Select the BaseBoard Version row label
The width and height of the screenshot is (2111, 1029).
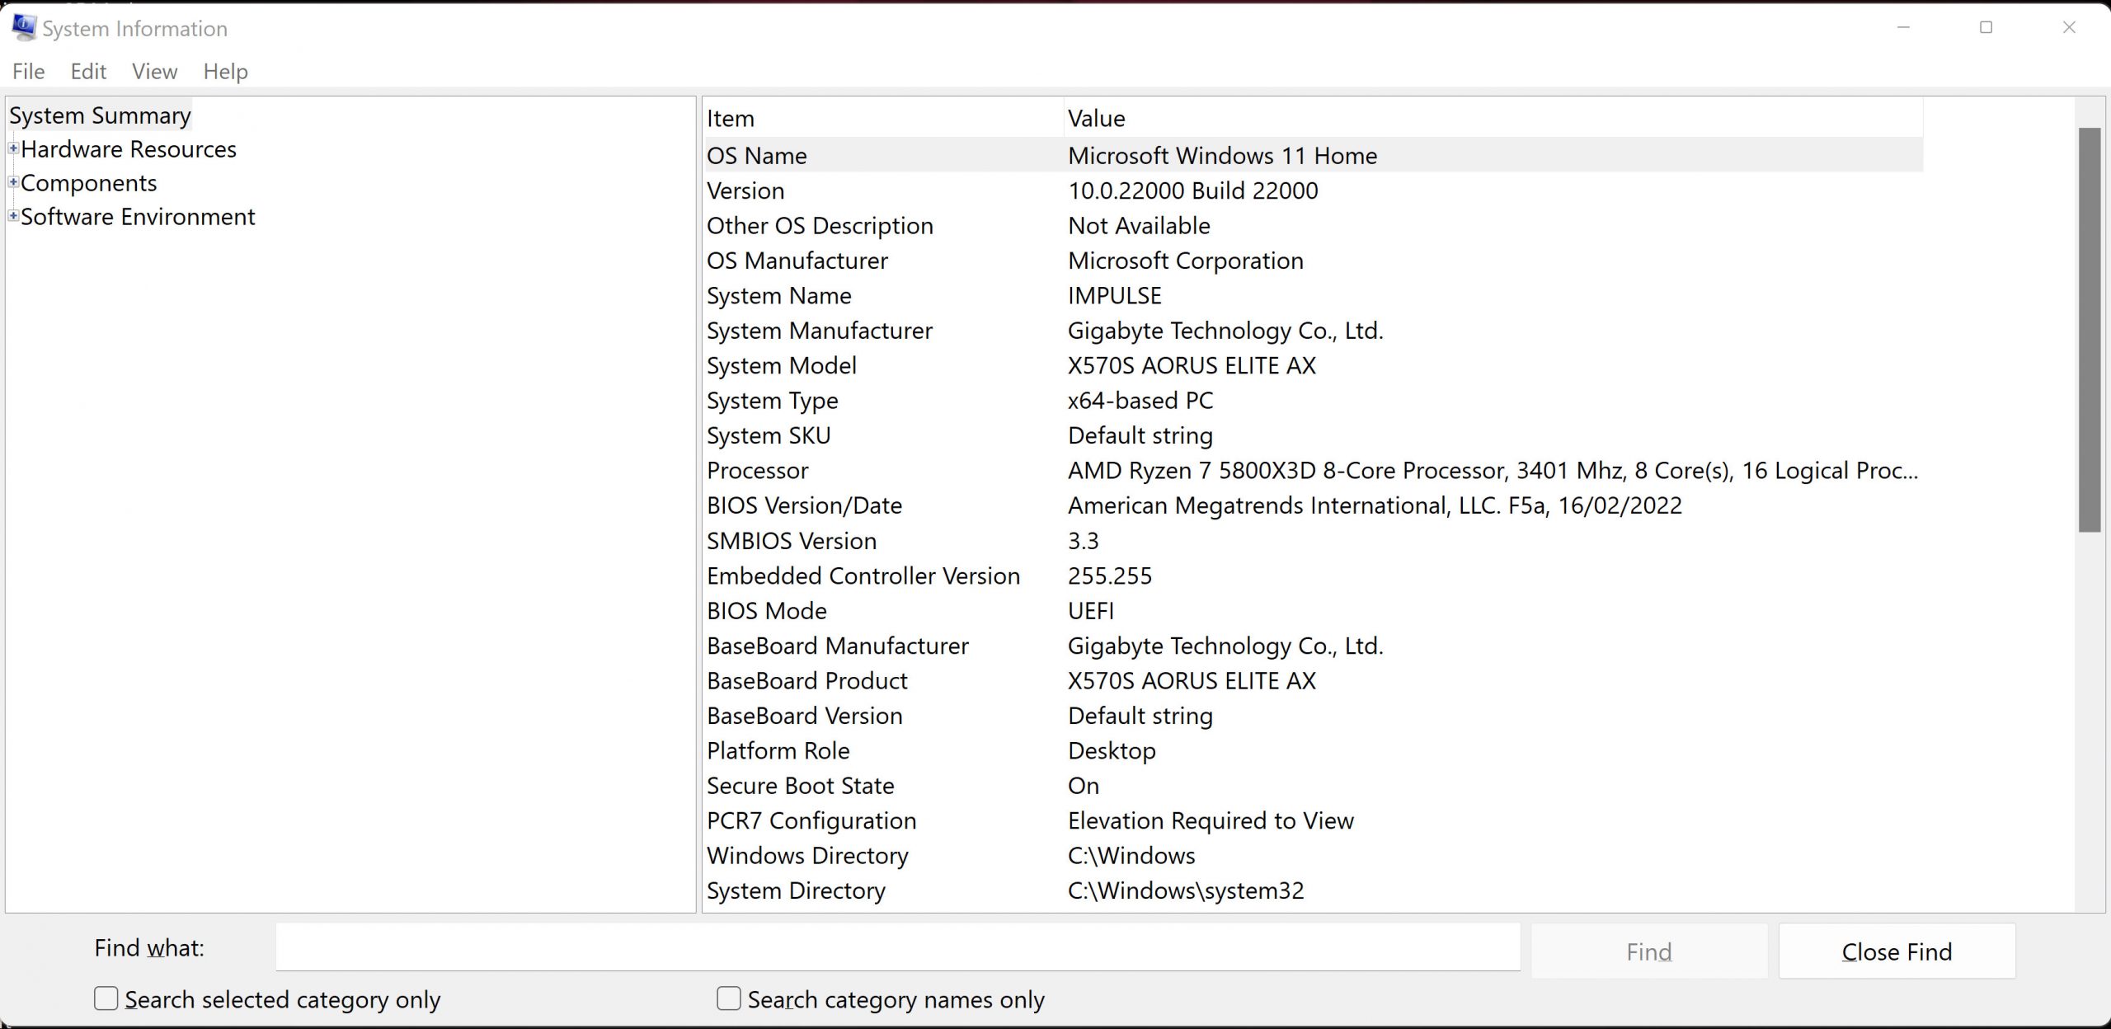[804, 716]
